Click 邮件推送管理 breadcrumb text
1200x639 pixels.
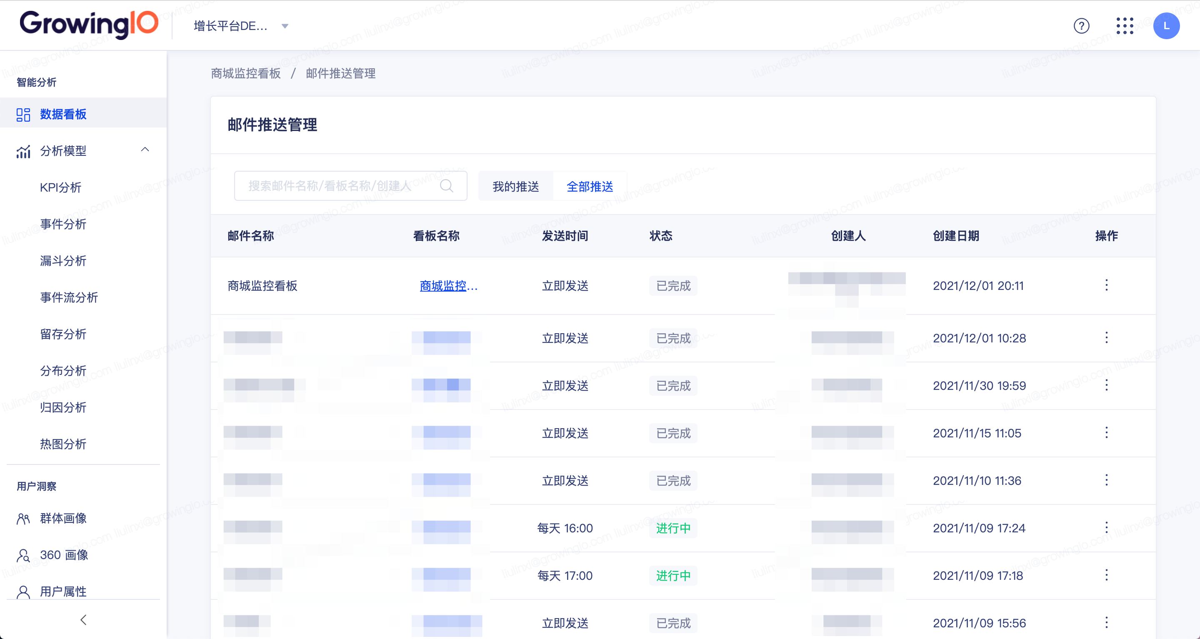(340, 74)
